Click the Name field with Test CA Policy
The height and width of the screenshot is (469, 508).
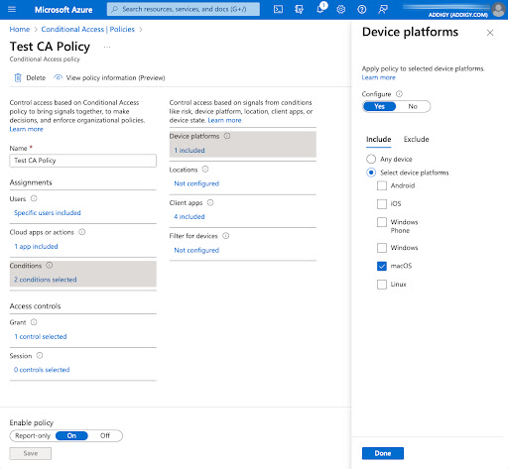pyautogui.click(x=83, y=161)
